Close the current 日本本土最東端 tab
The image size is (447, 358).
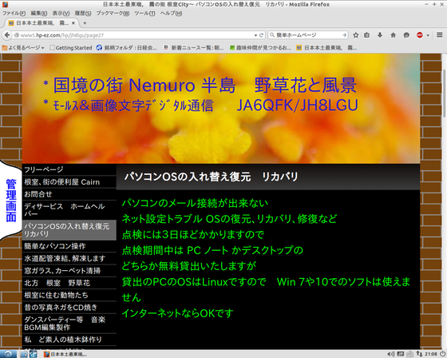[73, 23]
